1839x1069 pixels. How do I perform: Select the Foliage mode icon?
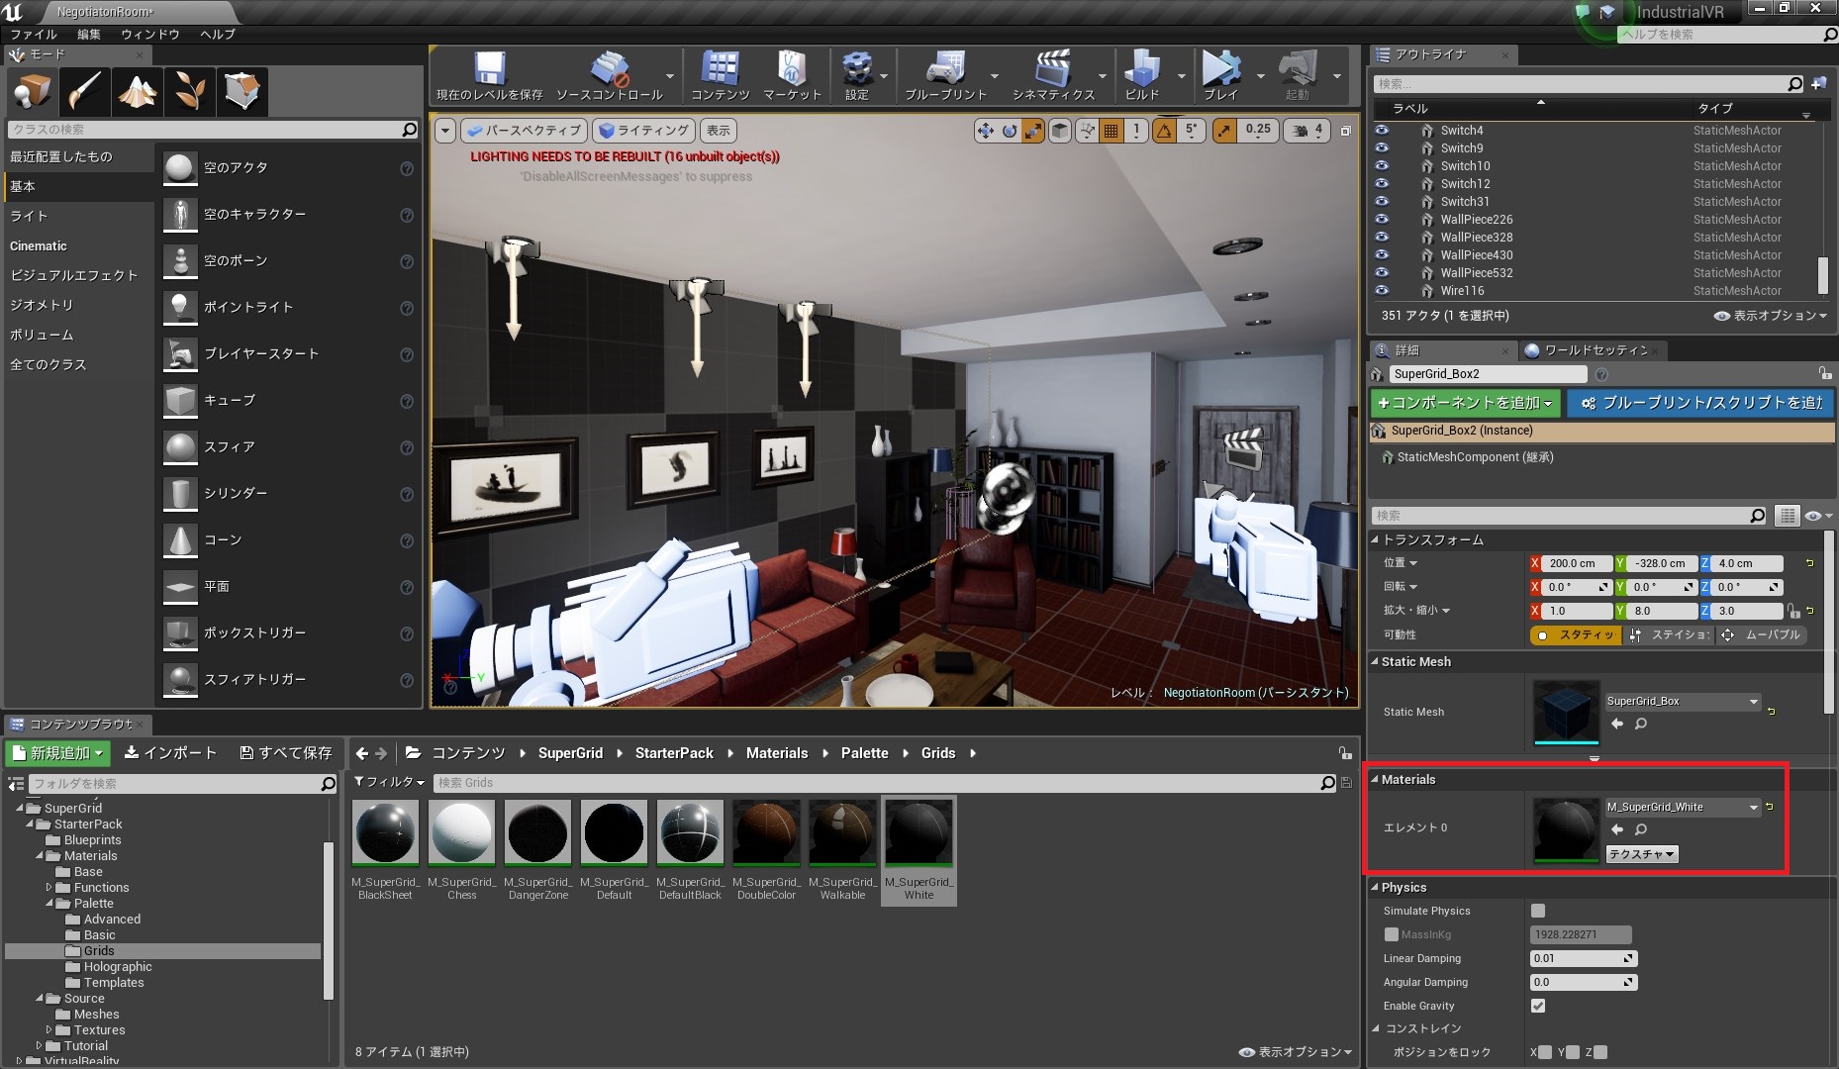click(190, 91)
